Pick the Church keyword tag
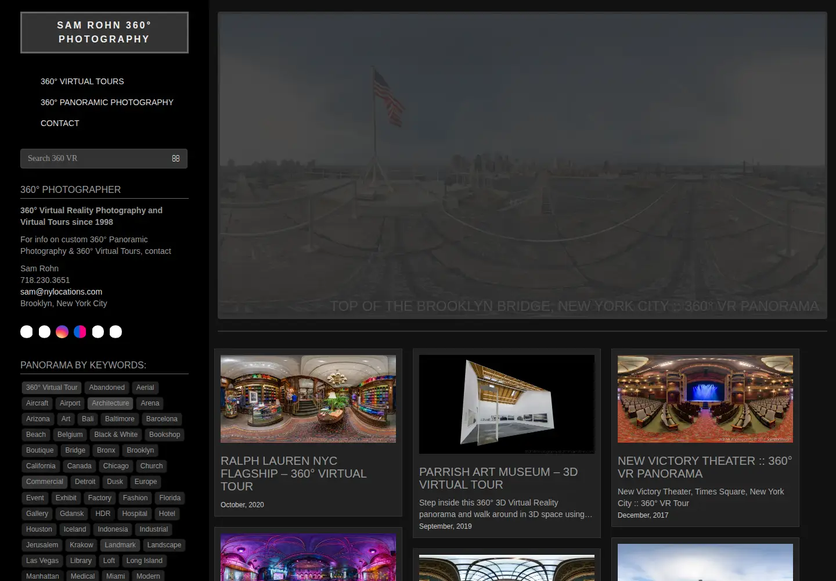 [x=152, y=466]
